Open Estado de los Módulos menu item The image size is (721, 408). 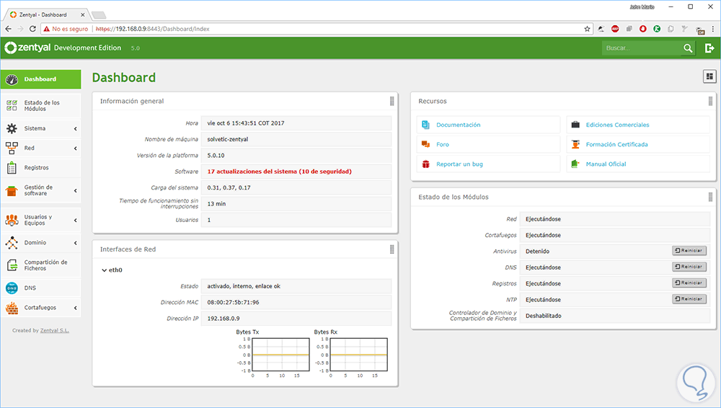click(x=40, y=106)
